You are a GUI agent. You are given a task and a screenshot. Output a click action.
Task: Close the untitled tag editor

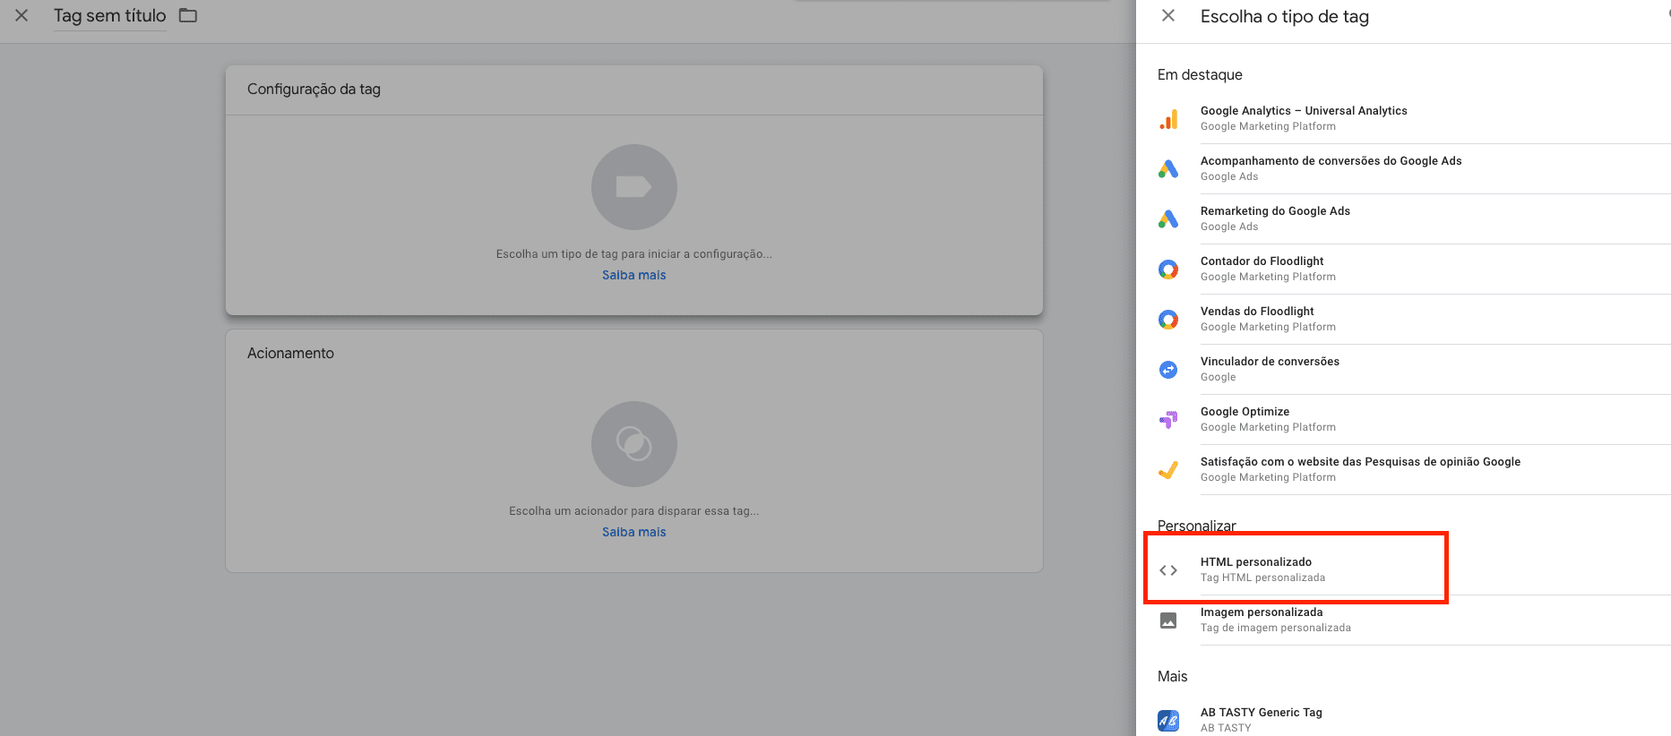[22, 15]
